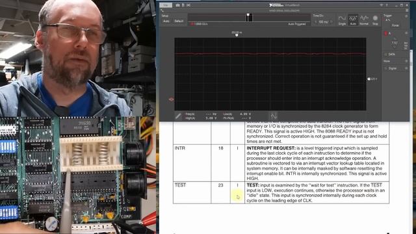Click the Low(A) 4.99 V readout
The image size is (416, 234).
pos(237,114)
